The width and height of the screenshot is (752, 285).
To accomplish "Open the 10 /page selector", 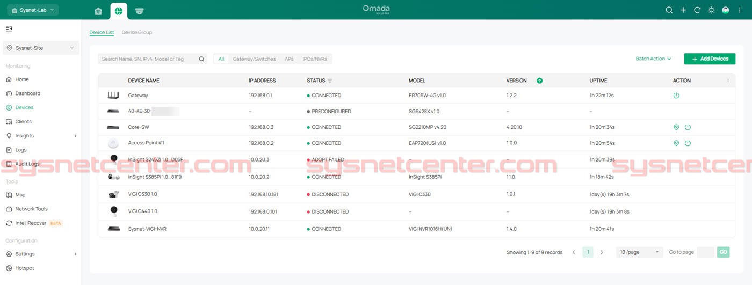I will (639, 252).
